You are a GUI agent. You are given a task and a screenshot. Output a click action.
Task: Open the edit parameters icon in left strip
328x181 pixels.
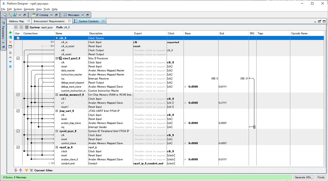point(10,47)
